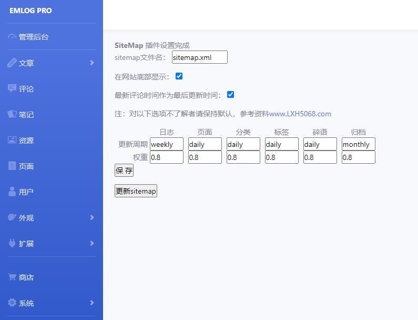Click the 更新sitemap button

pyautogui.click(x=136, y=191)
